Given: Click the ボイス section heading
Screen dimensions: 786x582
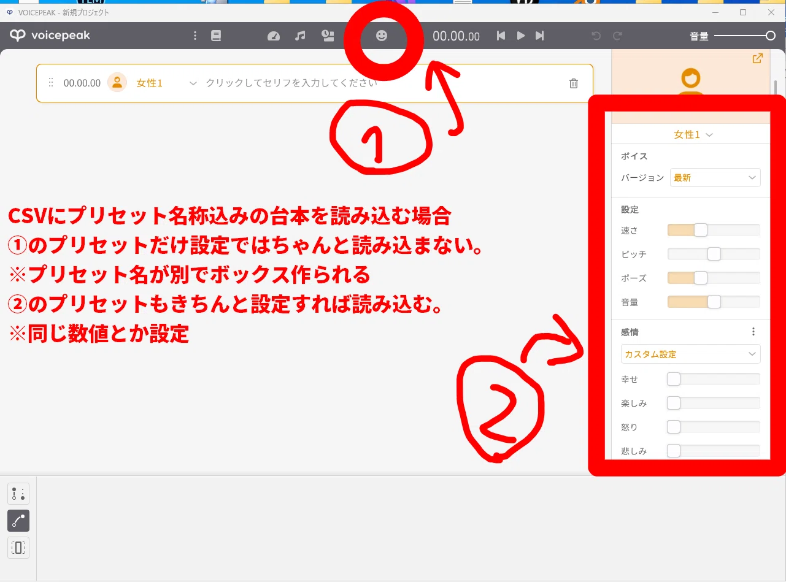Looking at the screenshot, I should pos(634,156).
